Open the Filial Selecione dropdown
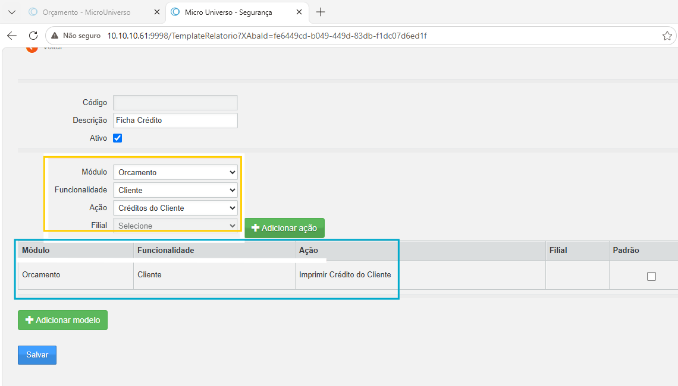678x386 pixels. pos(175,226)
